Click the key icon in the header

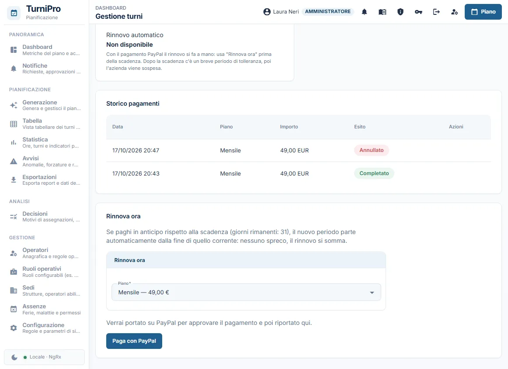click(418, 12)
